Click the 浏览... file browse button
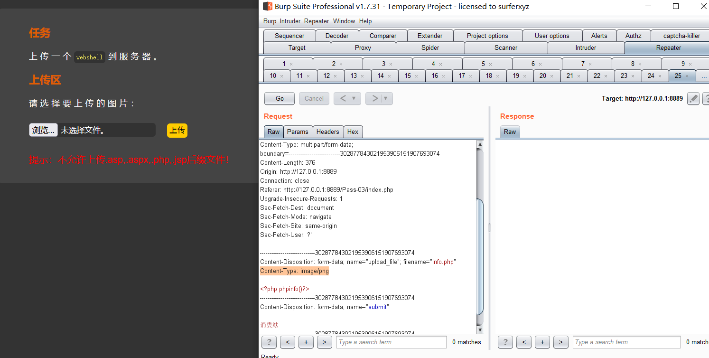This screenshot has height=358, width=709. tap(43, 130)
